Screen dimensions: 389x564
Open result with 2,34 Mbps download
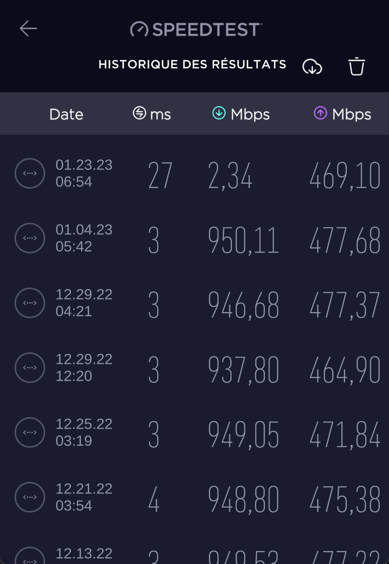pos(230,175)
